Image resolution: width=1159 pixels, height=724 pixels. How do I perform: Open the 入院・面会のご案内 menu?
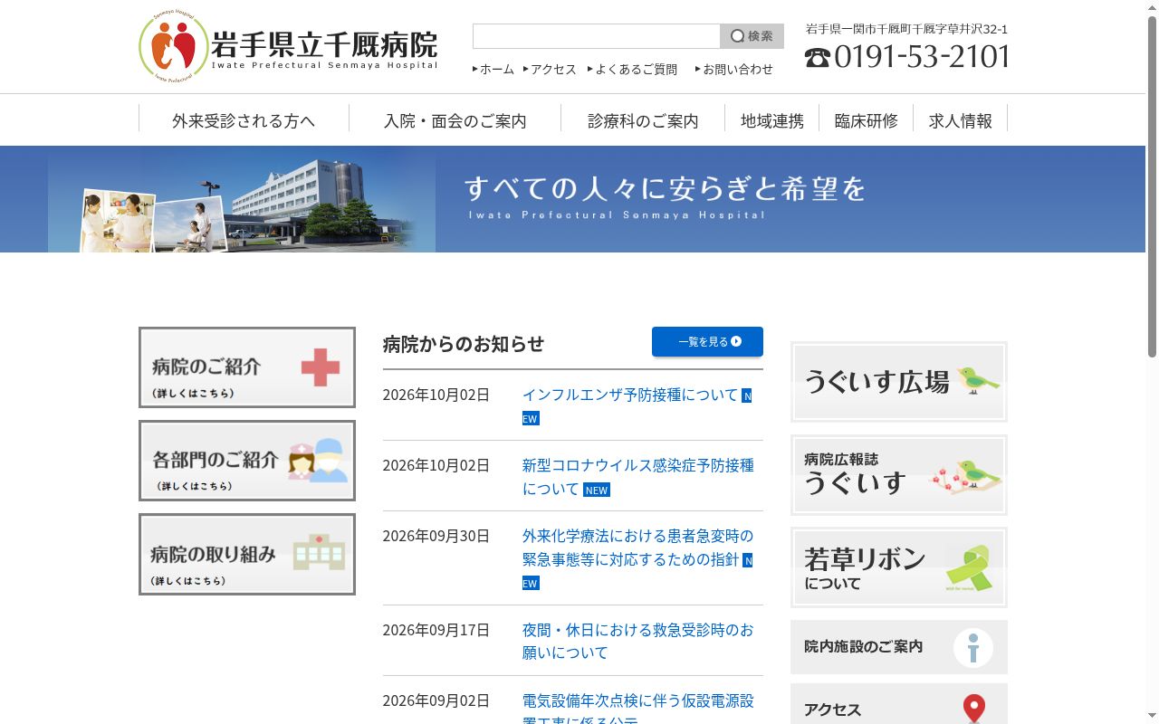(x=455, y=120)
